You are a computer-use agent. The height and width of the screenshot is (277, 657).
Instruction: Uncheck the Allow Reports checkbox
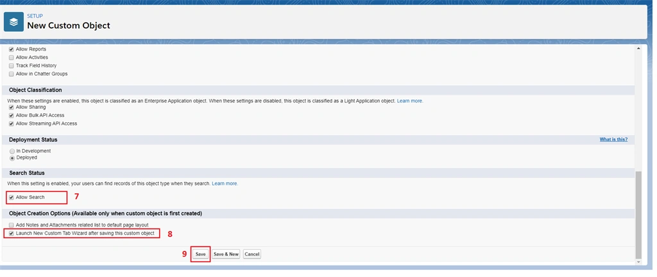point(12,49)
